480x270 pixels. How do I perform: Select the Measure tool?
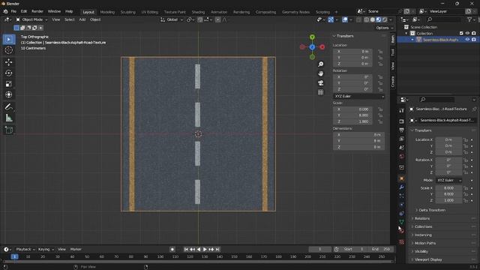[9, 118]
